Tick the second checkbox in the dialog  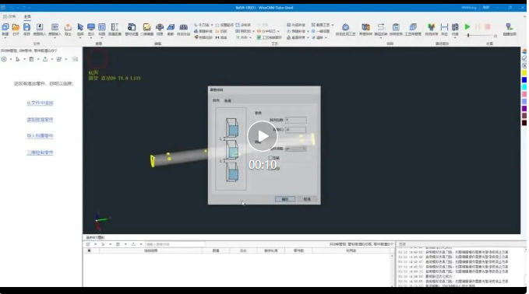(x=270, y=168)
